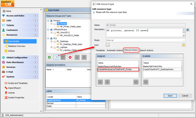Image resolution: width=196 pixels, height=118 pixels.
Task: Open the Mode dropdown showing Internal
Action: (145, 40)
